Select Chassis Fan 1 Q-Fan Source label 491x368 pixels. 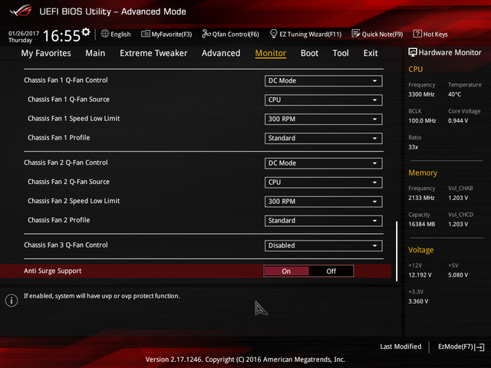(x=68, y=100)
